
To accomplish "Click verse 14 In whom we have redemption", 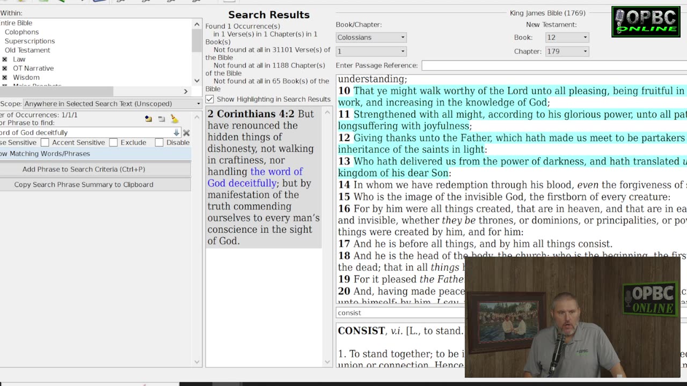I will [x=512, y=185].
